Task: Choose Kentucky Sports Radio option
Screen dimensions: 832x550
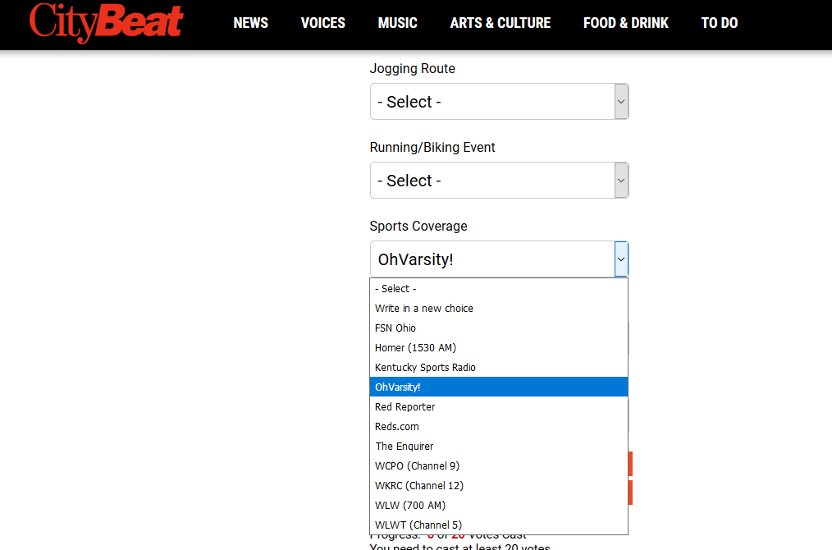Action: (499, 368)
